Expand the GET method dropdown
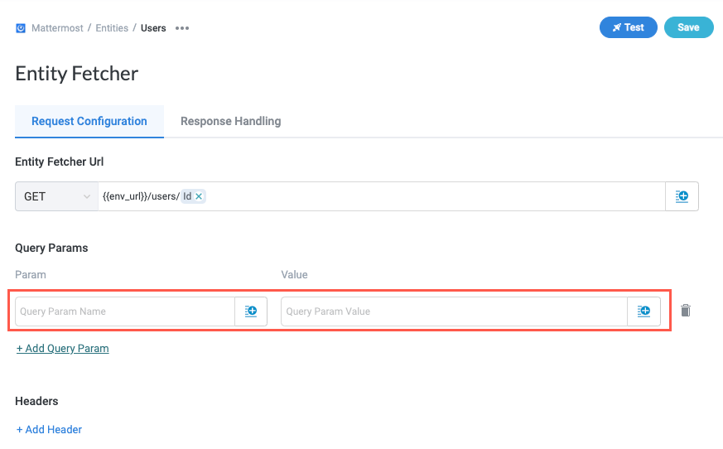Screen dimensions: 723x449 56,196
